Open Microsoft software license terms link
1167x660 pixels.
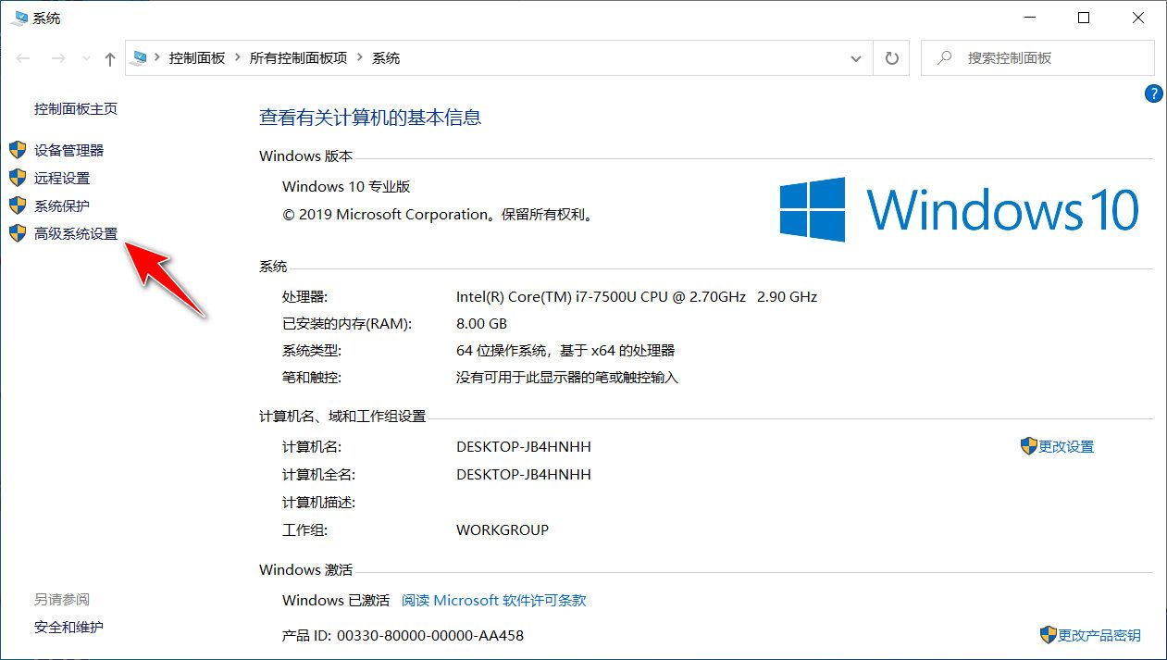(x=494, y=600)
